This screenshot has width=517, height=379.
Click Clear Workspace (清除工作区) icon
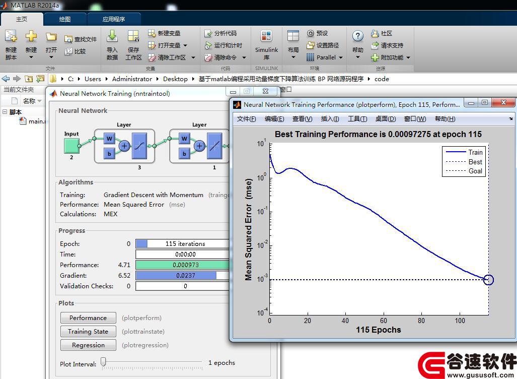(x=152, y=57)
